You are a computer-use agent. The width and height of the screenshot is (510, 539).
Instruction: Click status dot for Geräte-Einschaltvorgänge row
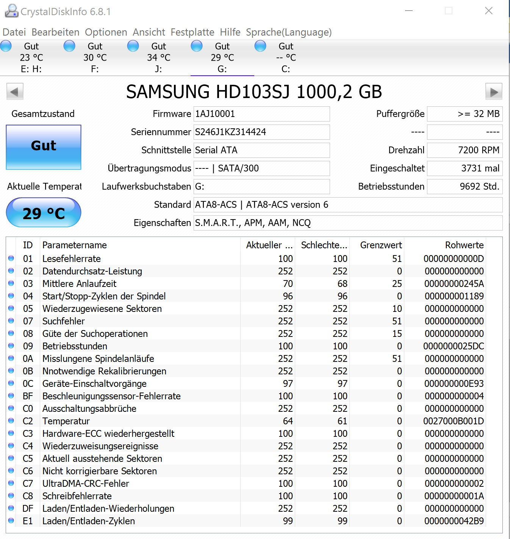pos(11,383)
